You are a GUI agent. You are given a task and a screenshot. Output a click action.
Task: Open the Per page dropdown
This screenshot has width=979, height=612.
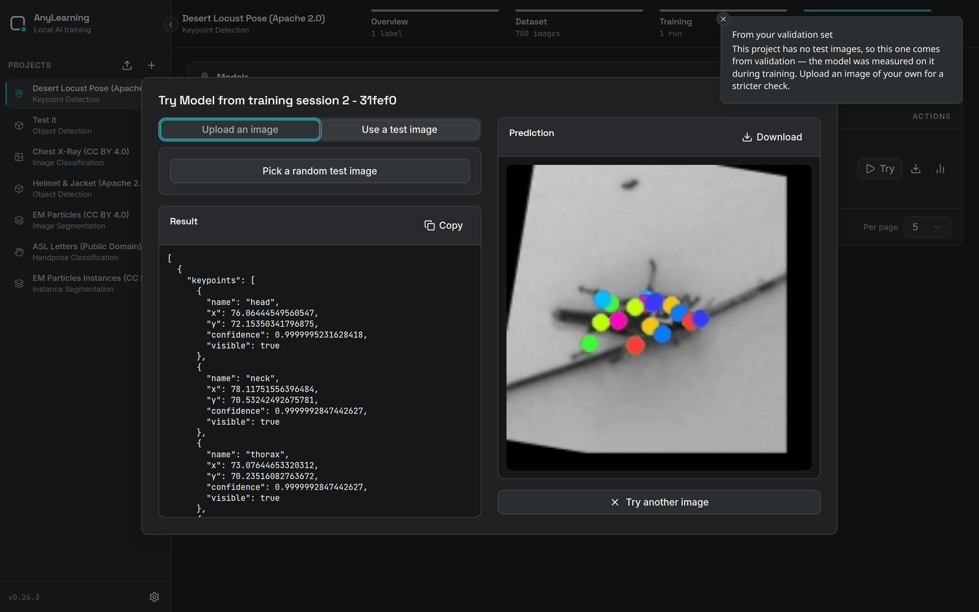point(927,227)
